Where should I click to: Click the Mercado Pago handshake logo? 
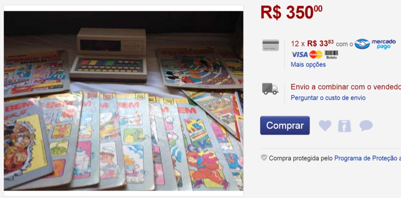[x=362, y=44]
